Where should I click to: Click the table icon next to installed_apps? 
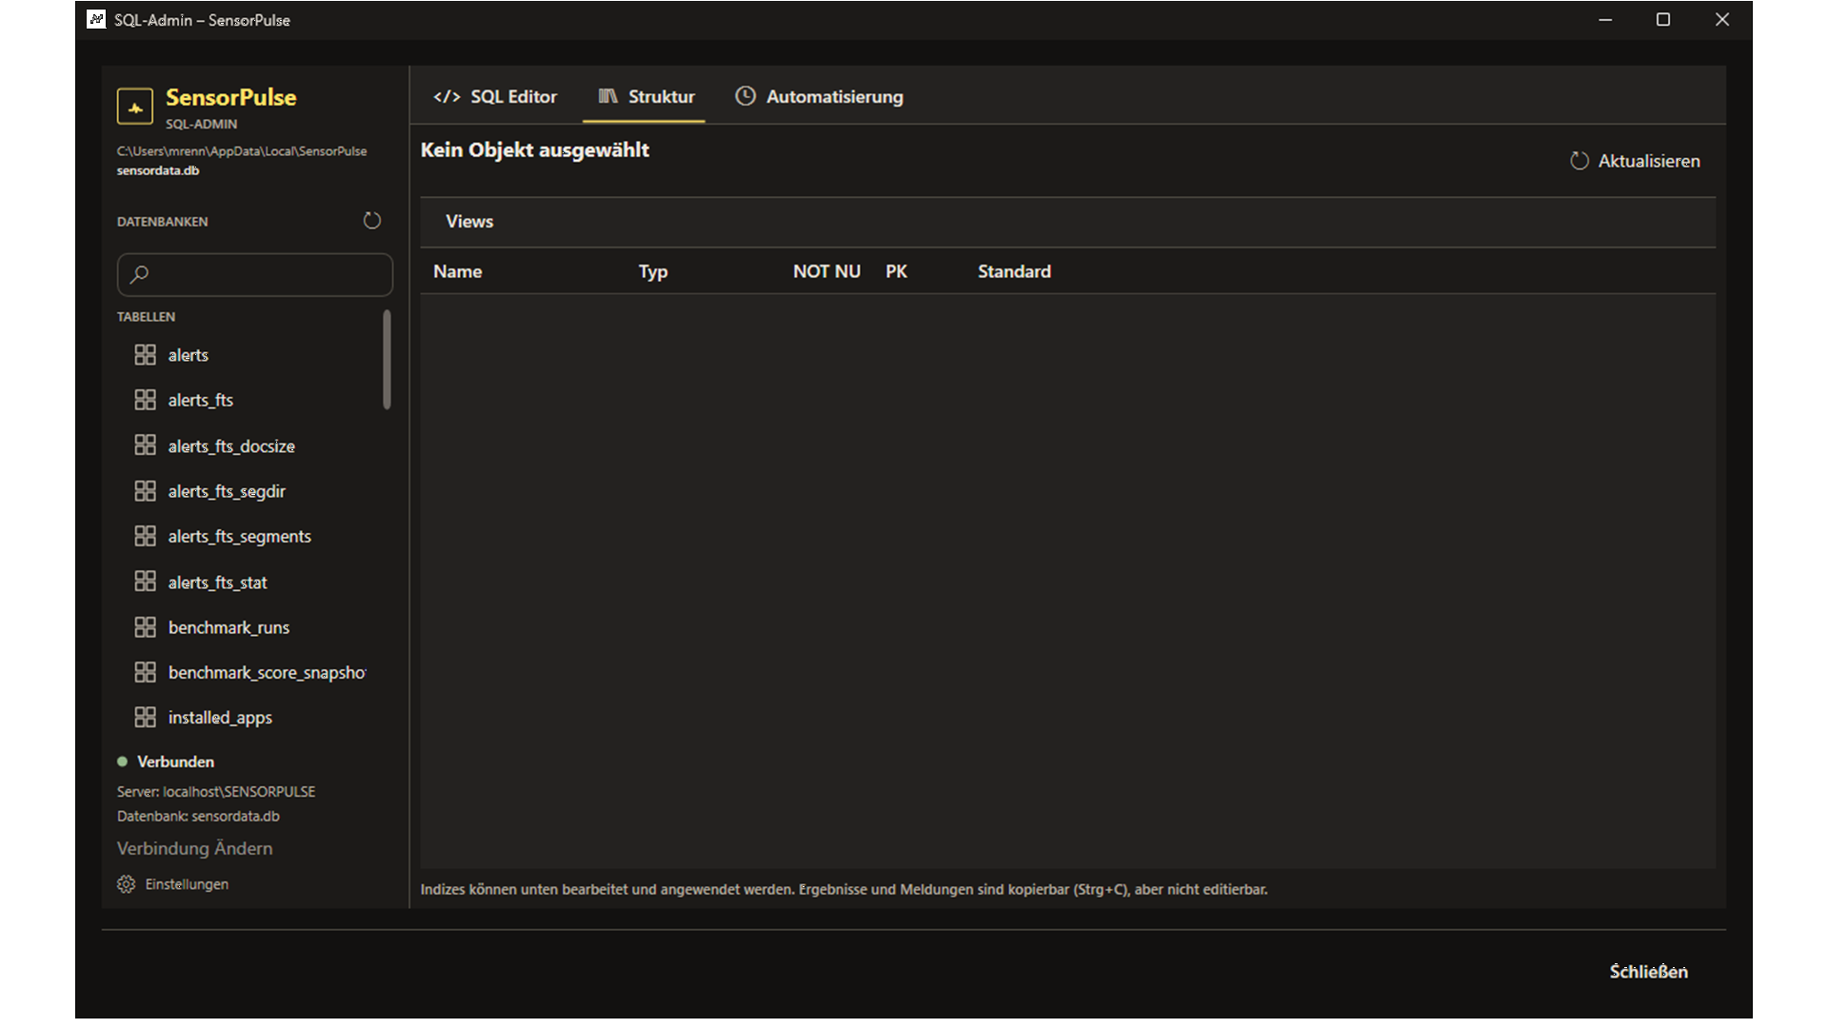click(x=145, y=717)
